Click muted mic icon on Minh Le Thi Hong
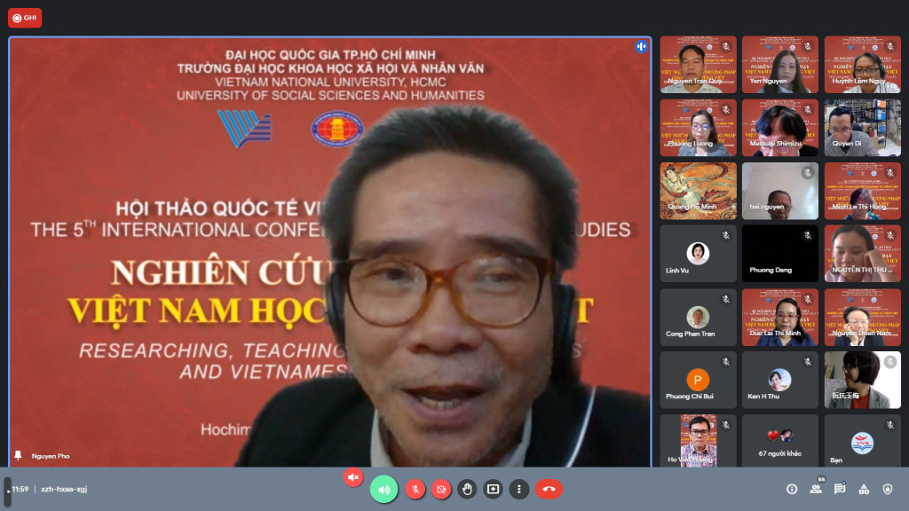909x511 pixels. point(889,173)
